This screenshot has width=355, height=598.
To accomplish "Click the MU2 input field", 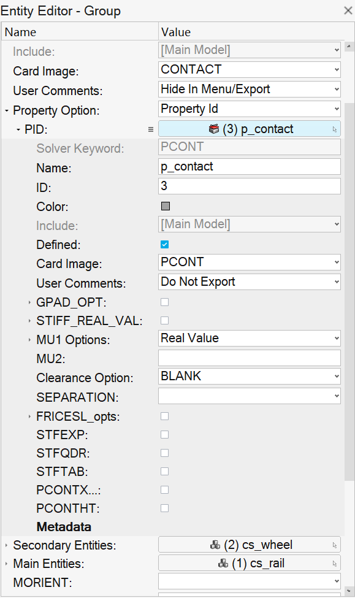I will (x=250, y=358).
